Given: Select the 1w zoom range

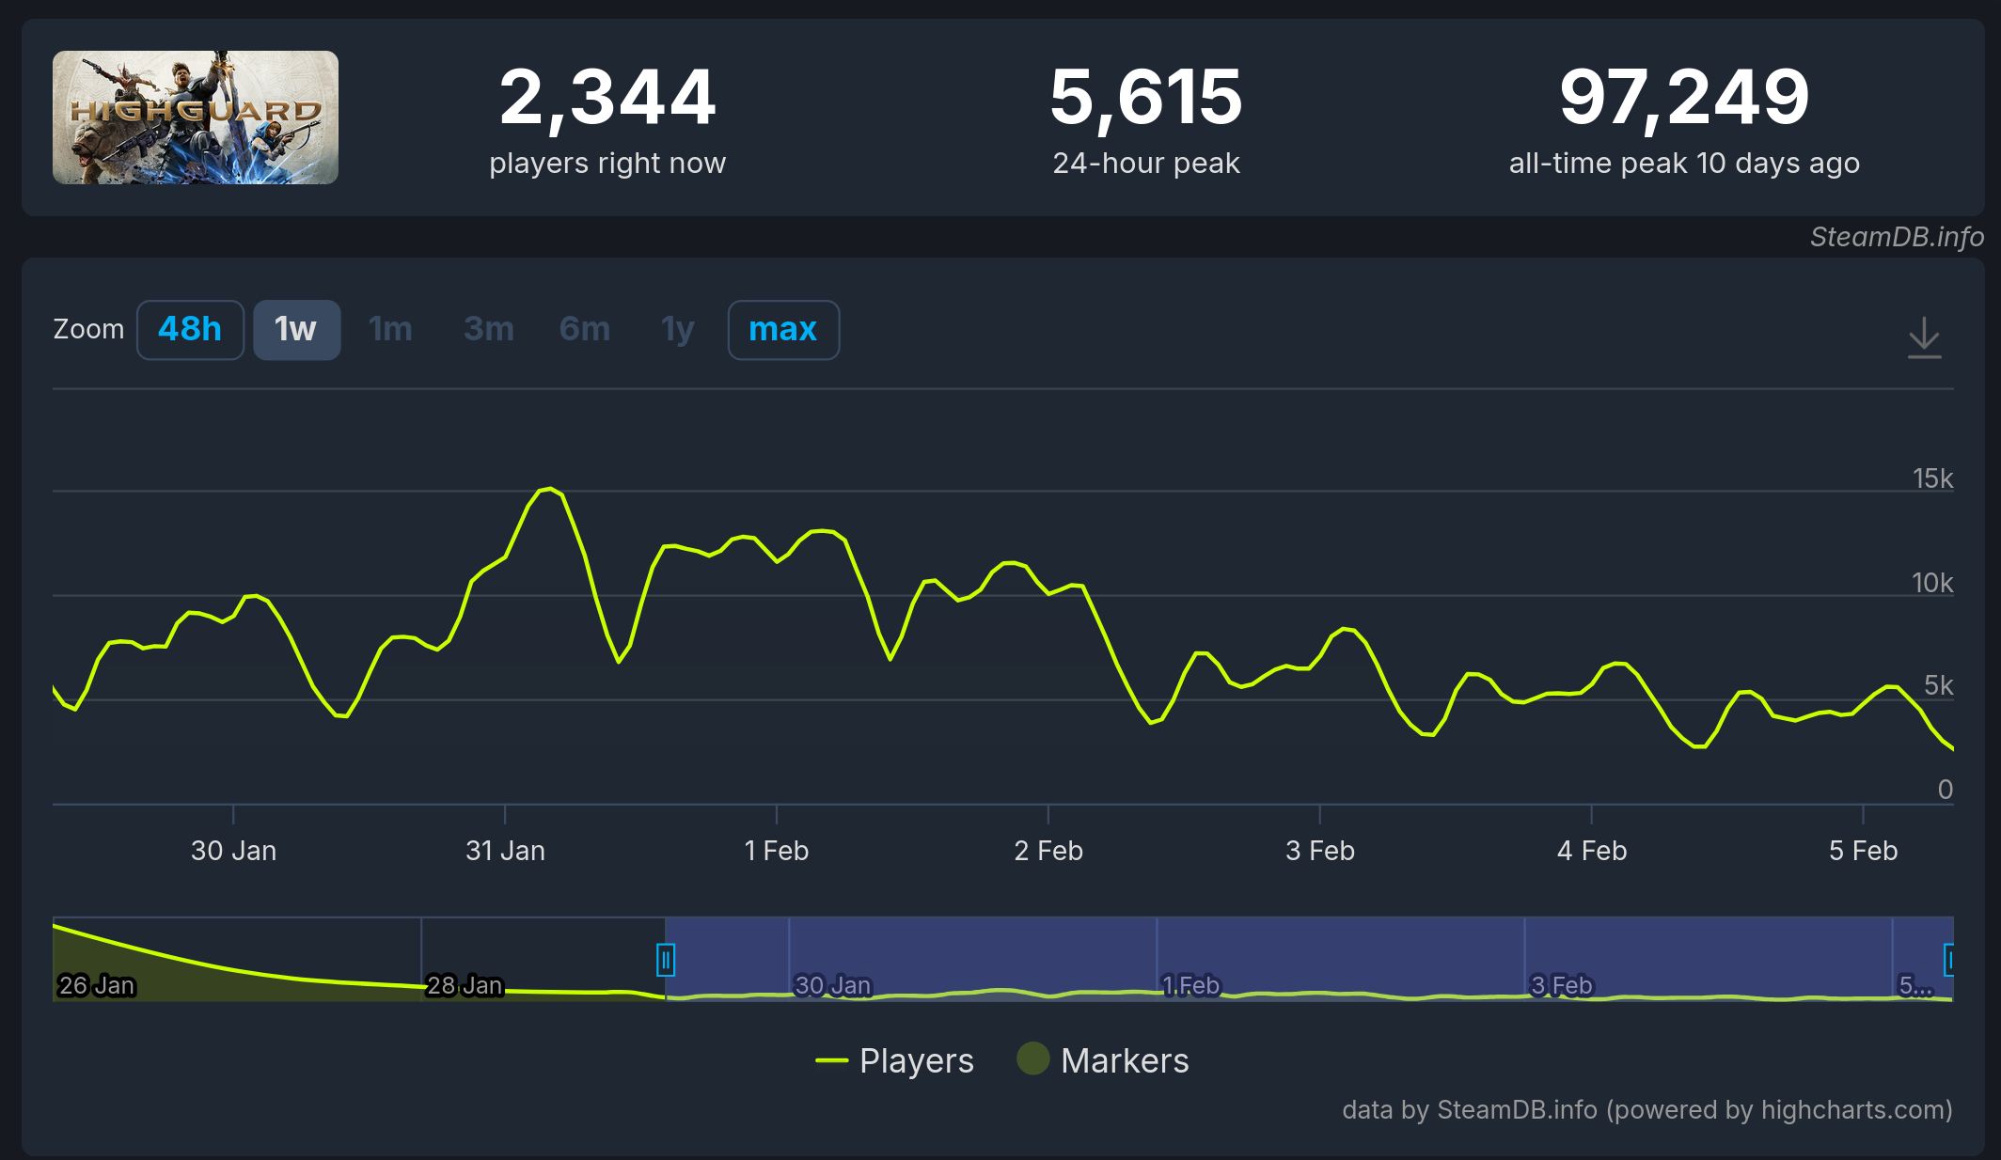Looking at the screenshot, I should point(296,330).
